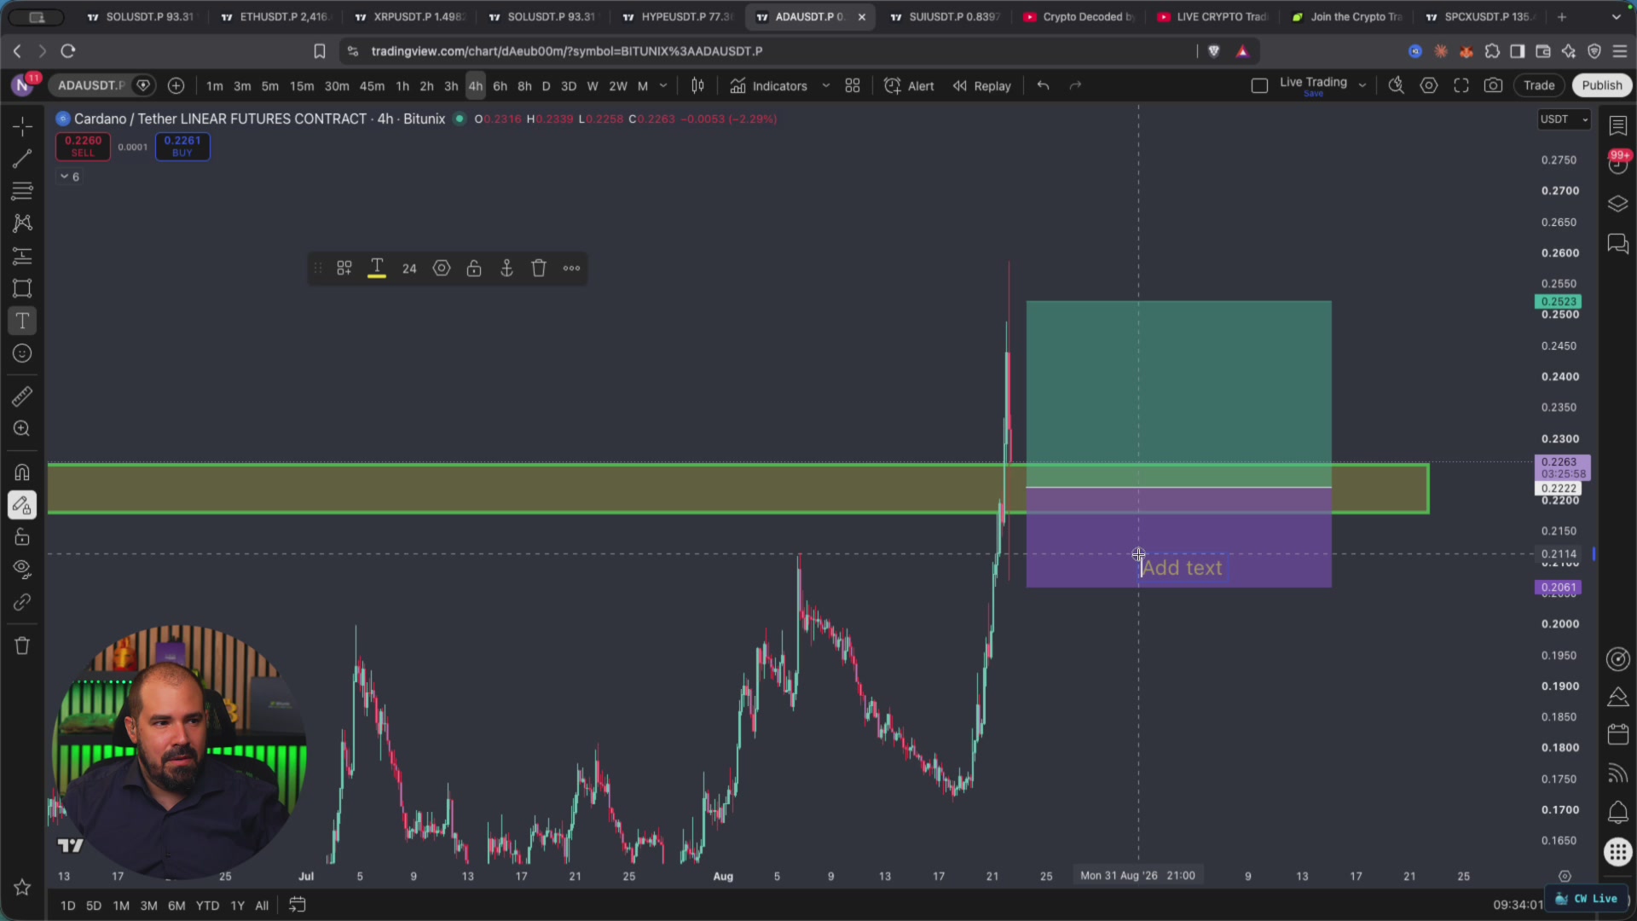Open settings for the selected drawing
Screen dimensions: 1637x921
[442, 269]
